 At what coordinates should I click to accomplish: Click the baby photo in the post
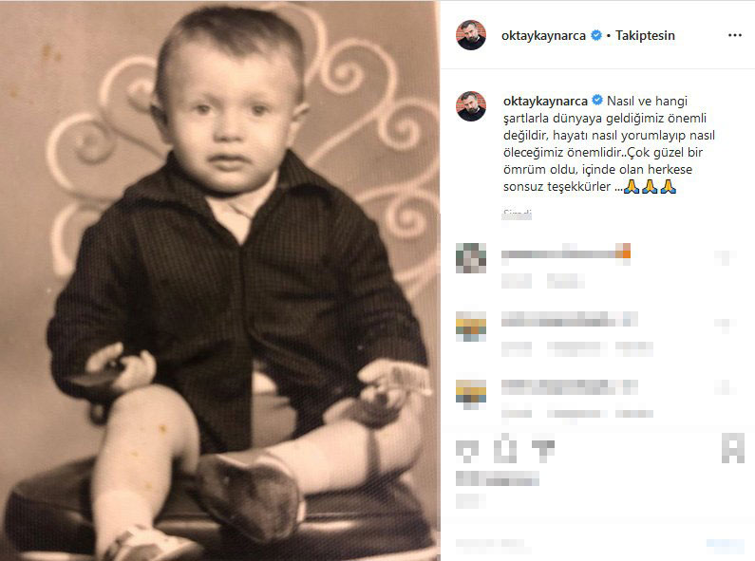click(220, 281)
